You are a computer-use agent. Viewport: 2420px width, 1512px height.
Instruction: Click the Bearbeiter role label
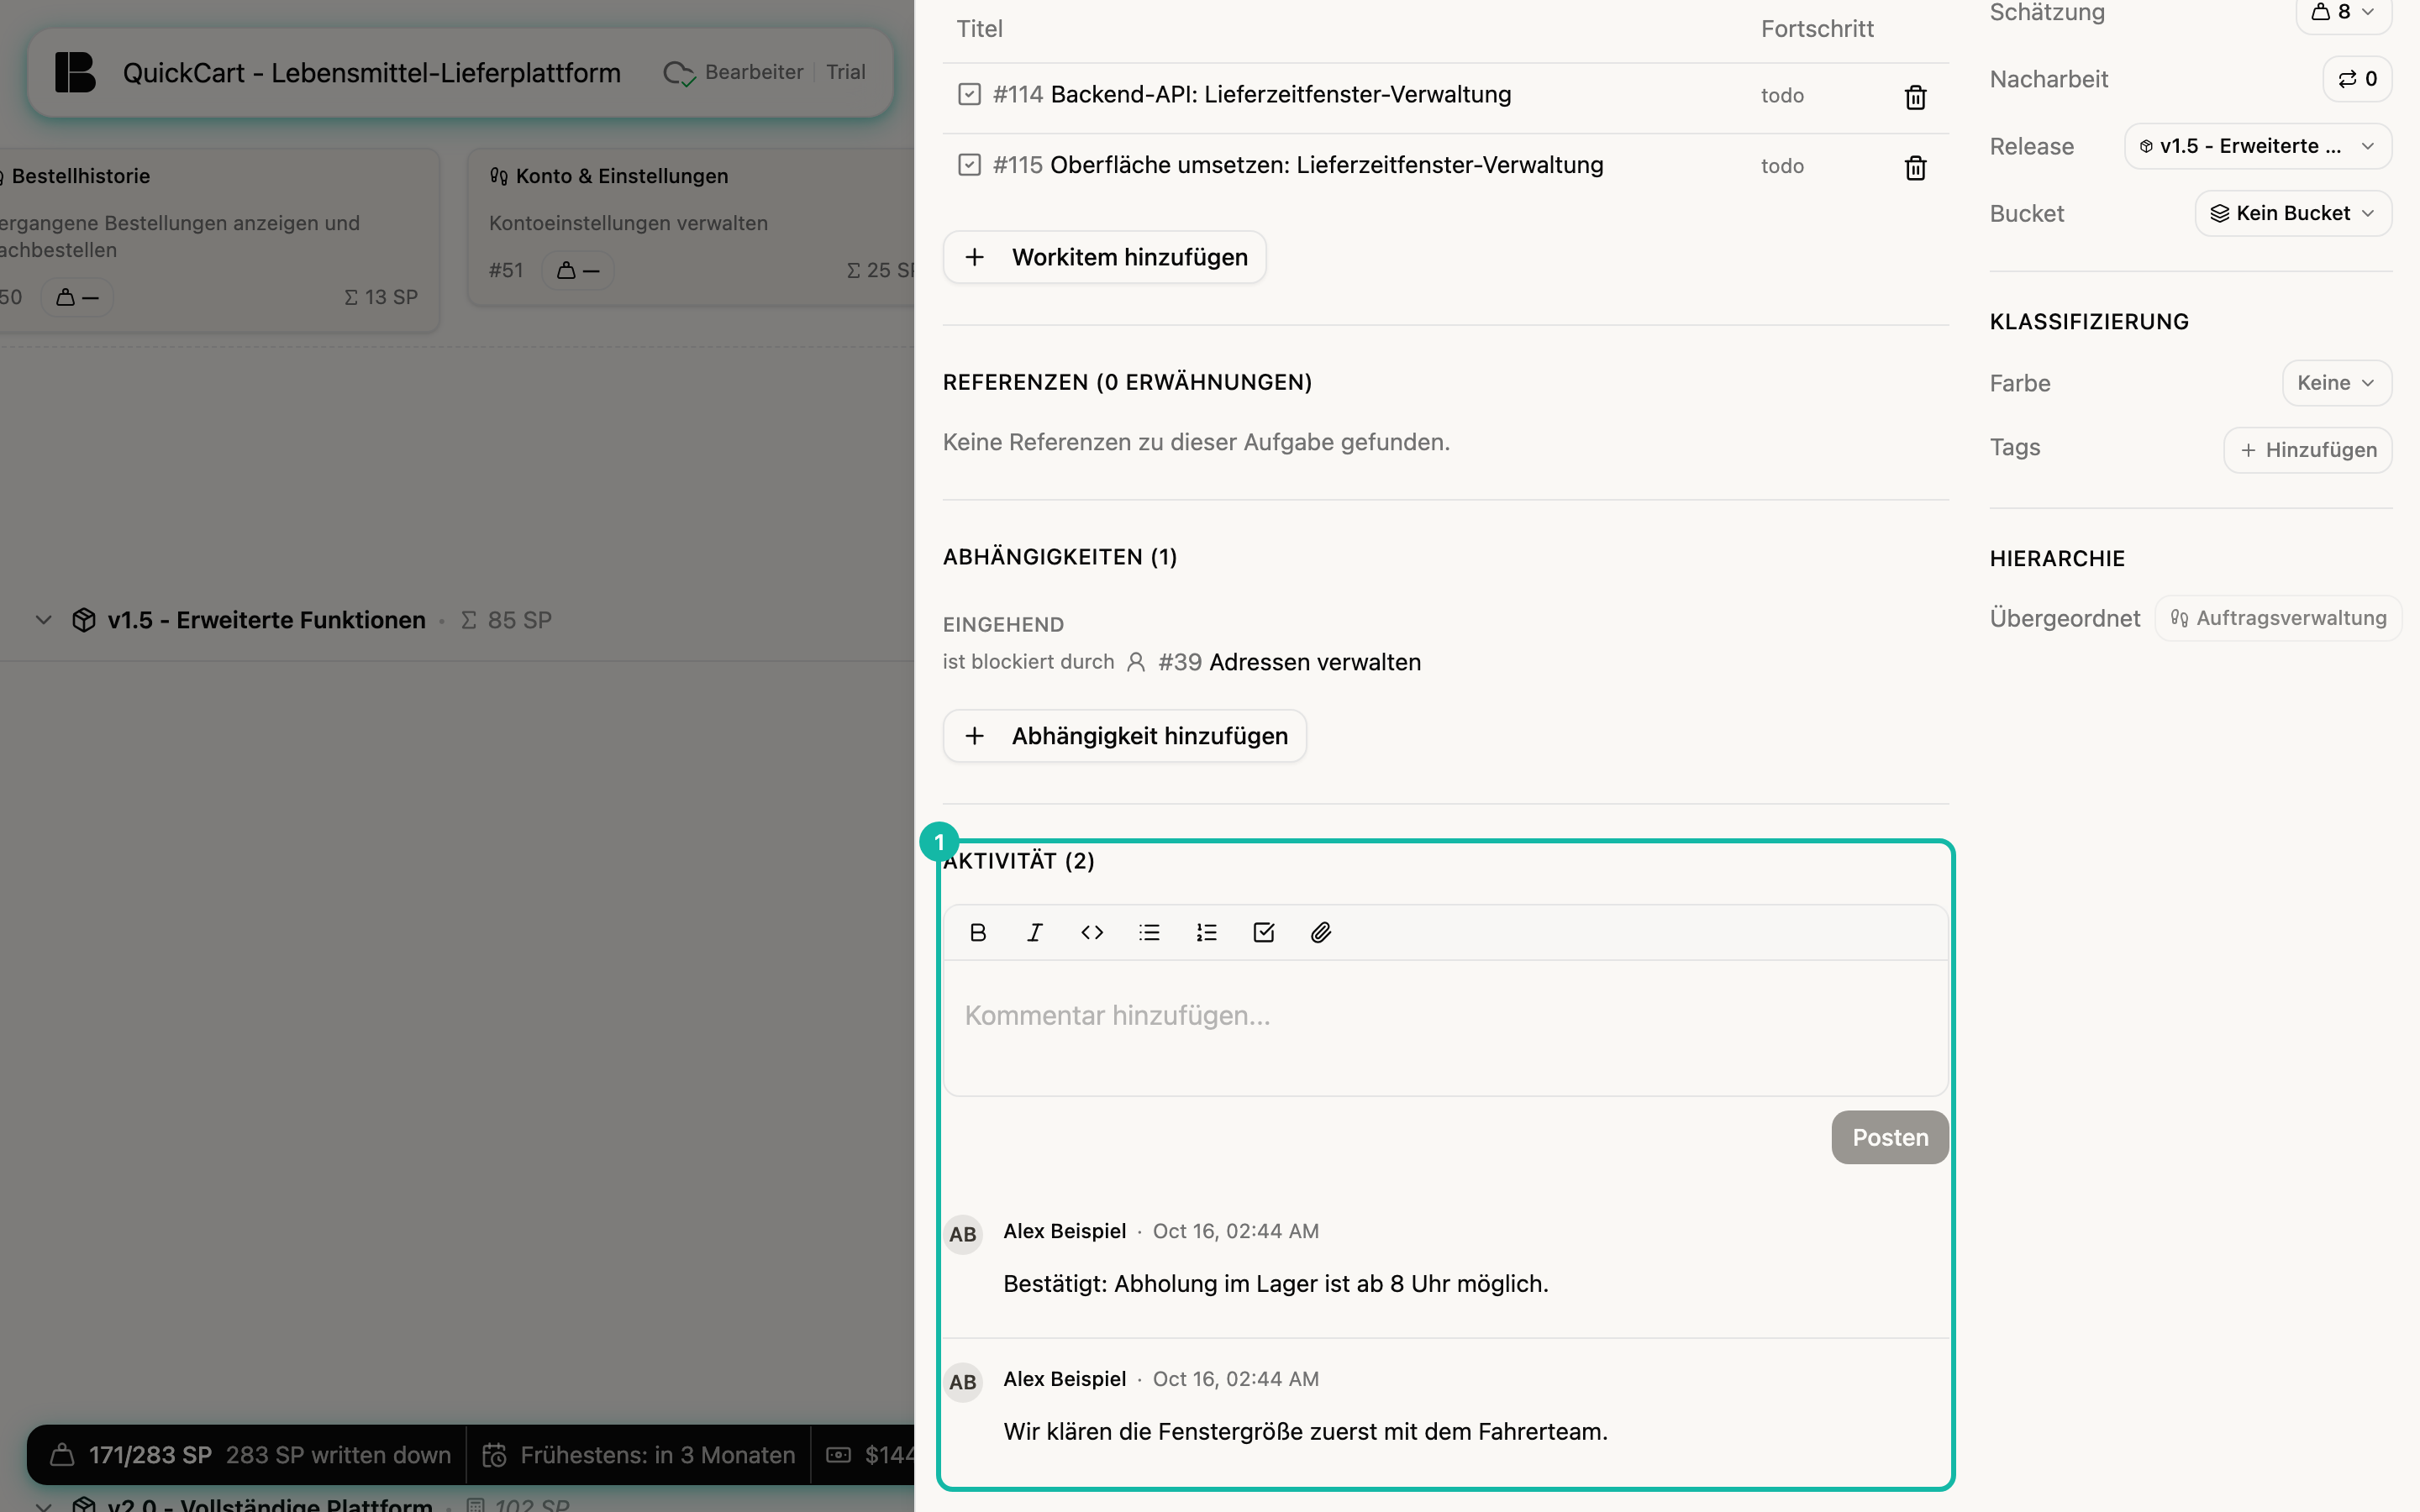click(754, 72)
